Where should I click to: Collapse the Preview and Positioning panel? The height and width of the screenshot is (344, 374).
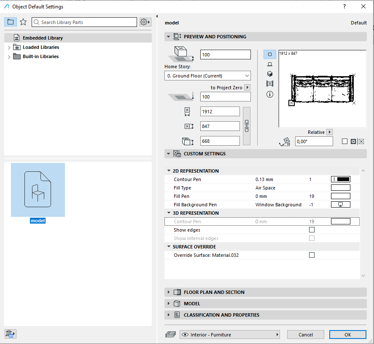point(168,37)
